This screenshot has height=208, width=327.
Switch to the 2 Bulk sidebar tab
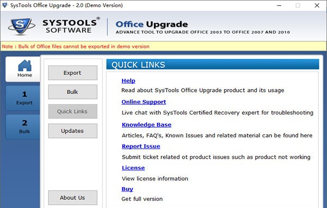click(23, 127)
